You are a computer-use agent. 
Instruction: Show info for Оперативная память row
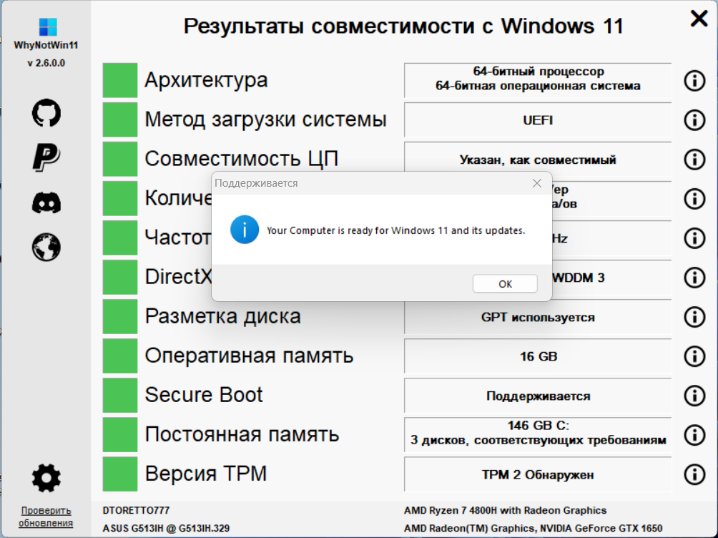tap(694, 356)
